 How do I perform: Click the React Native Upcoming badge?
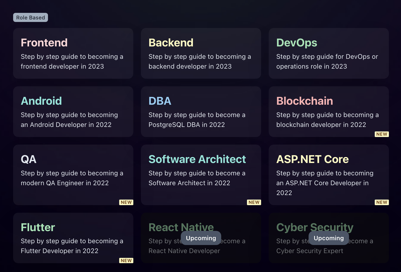201,238
